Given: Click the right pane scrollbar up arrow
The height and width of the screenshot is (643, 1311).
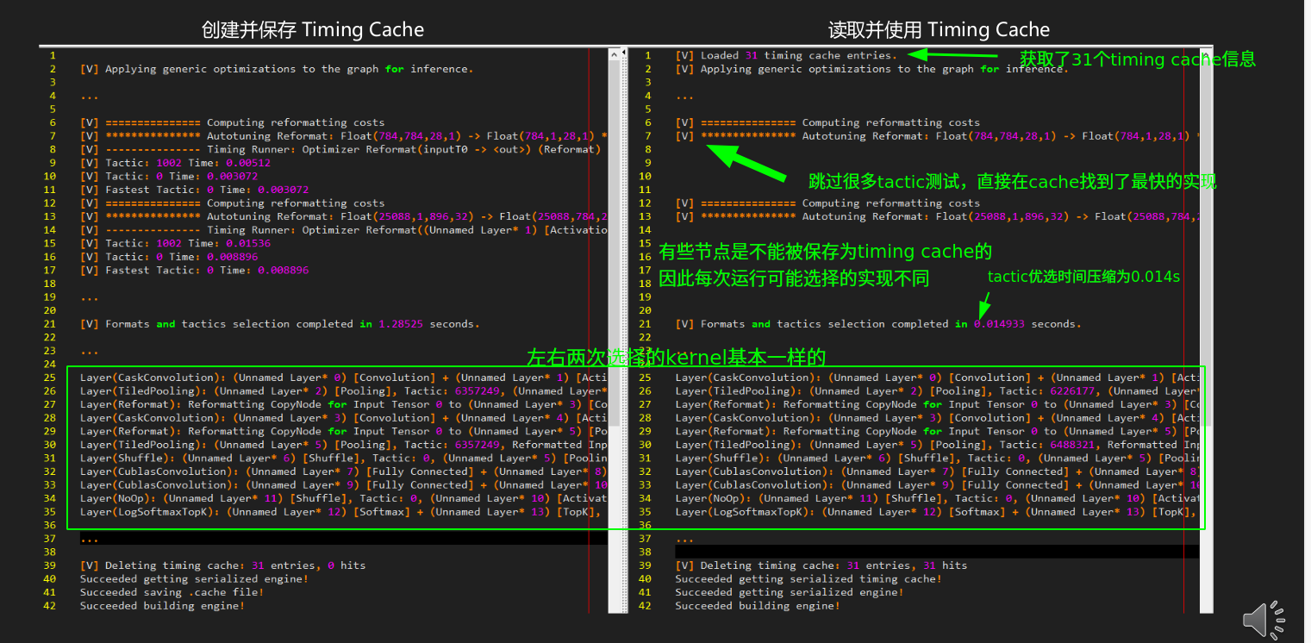Looking at the screenshot, I should pos(1206,54).
